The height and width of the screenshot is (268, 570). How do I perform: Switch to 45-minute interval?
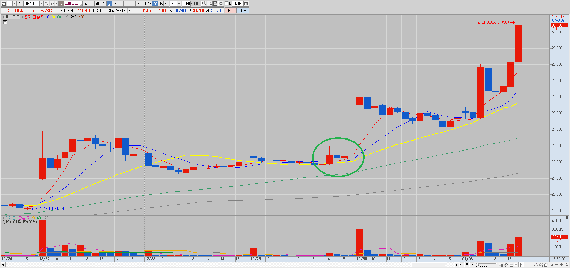[x=161, y=4]
